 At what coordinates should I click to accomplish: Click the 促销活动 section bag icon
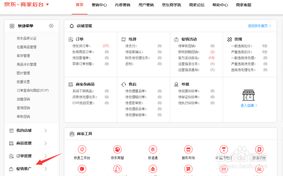click(176, 39)
